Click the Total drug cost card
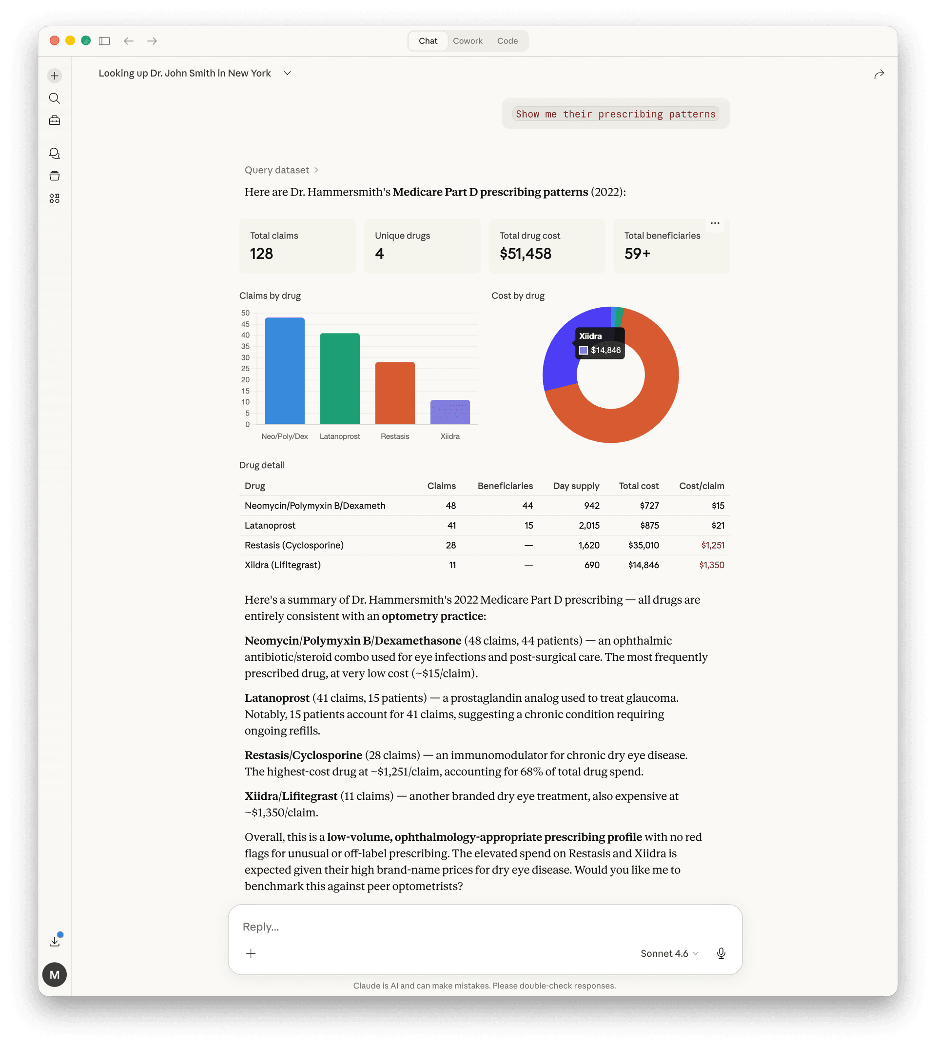The height and width of the screenshot is (1047, 936). [x=546, y=246]
